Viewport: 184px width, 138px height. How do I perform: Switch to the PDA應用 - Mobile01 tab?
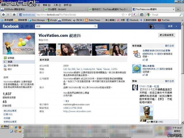point(66,9)
